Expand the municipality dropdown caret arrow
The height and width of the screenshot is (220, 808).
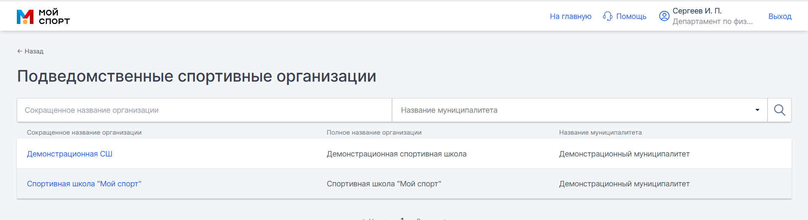pyautogui.click(x=757, y=110)
